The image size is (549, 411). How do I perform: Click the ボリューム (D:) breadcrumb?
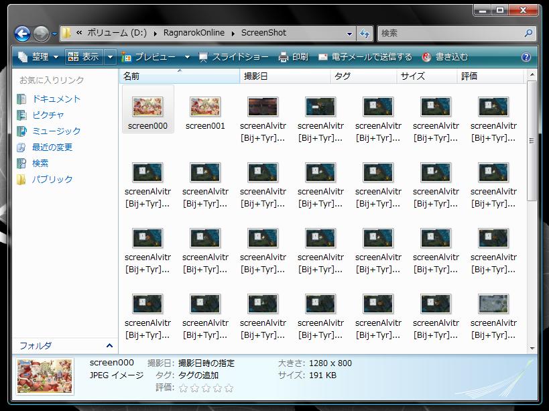coord(117,33)
